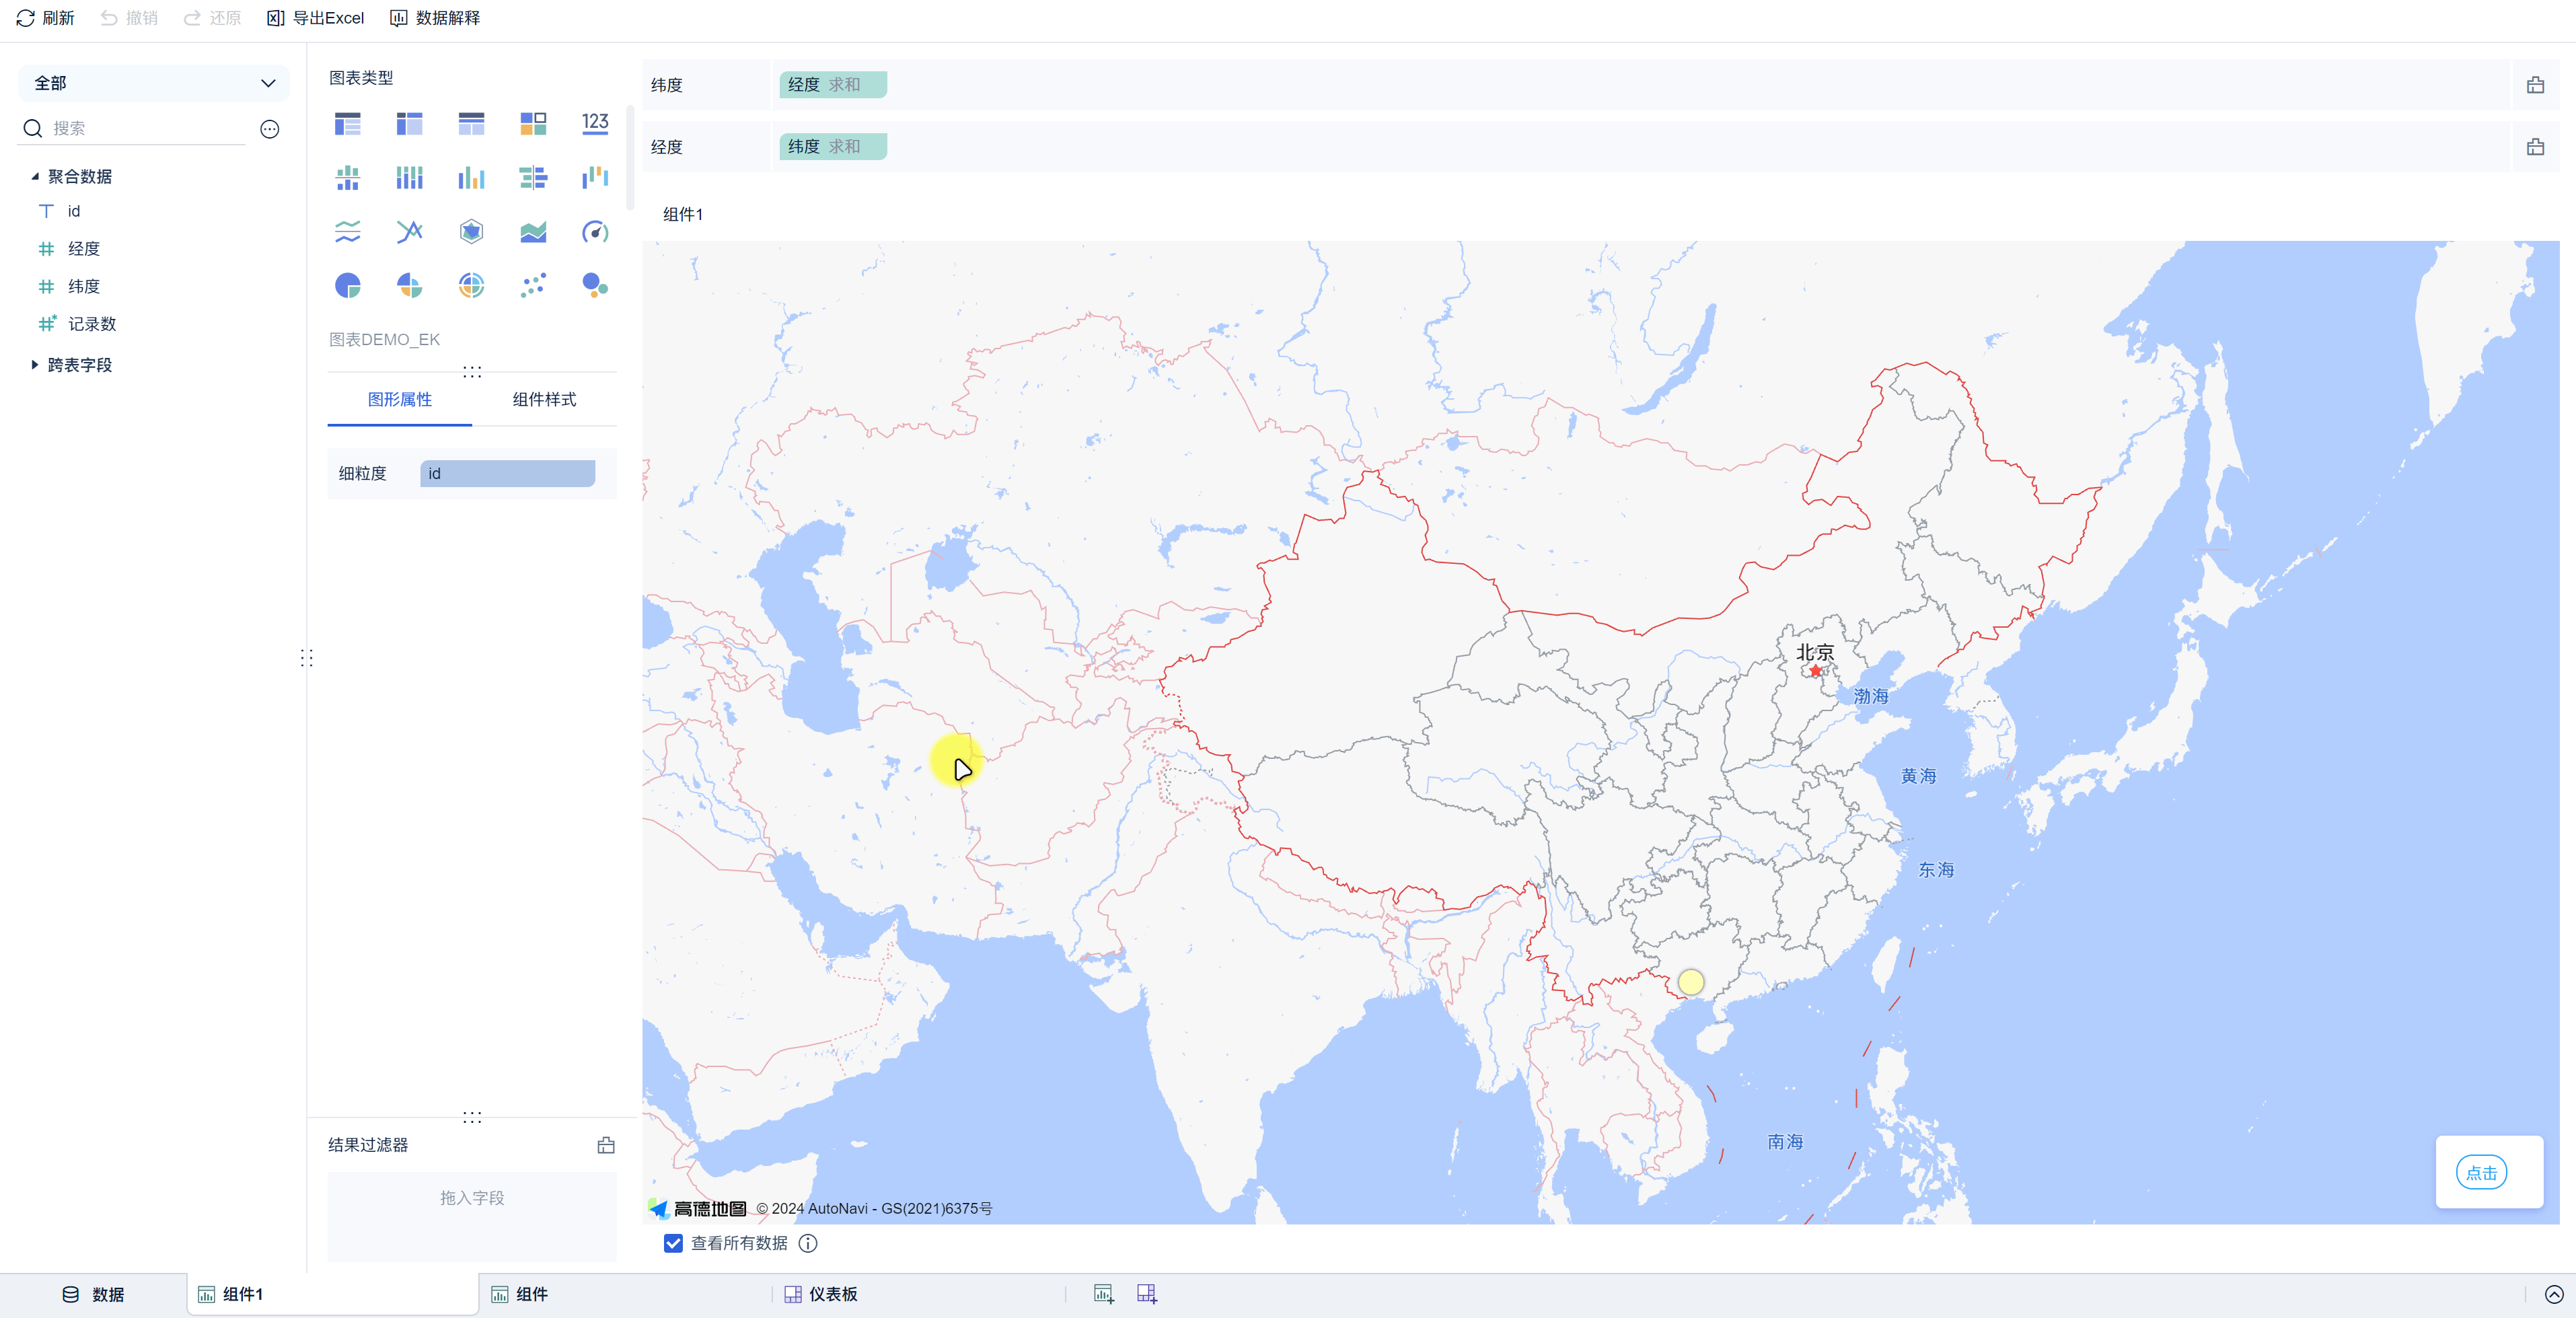
Task: Select the scatter plot chart icon
Action: pos(533,286)
